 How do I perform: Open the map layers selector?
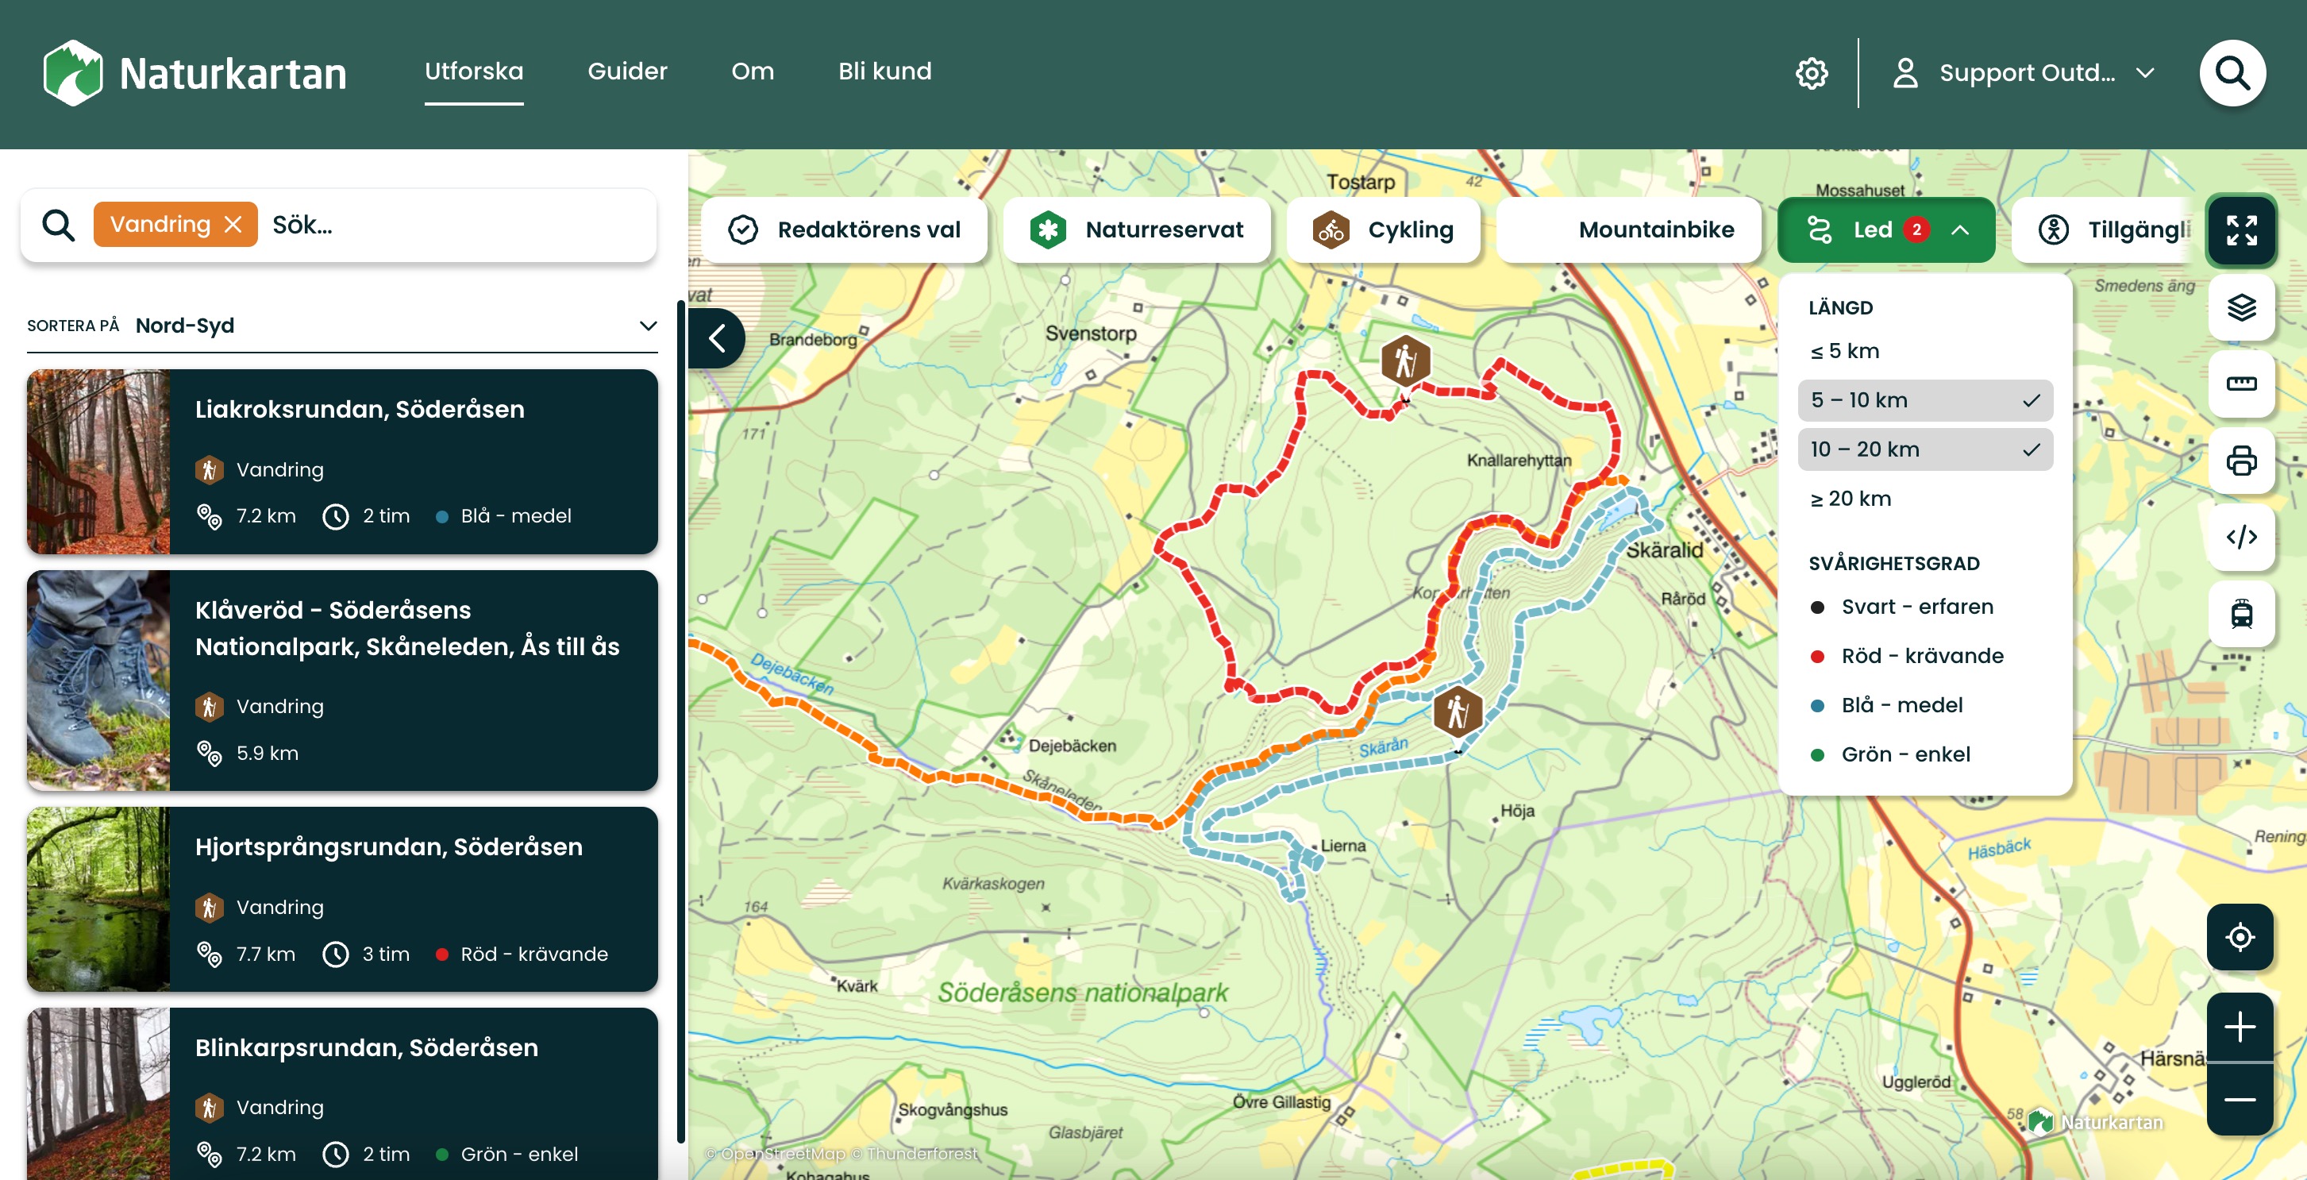pyautogui.click(x=2241, y=307)
